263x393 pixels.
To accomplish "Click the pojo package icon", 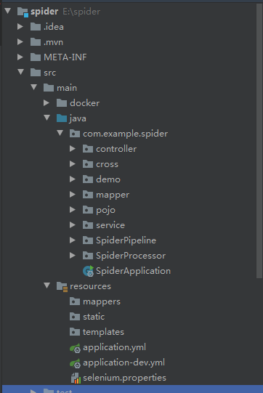I will point(88,210).
